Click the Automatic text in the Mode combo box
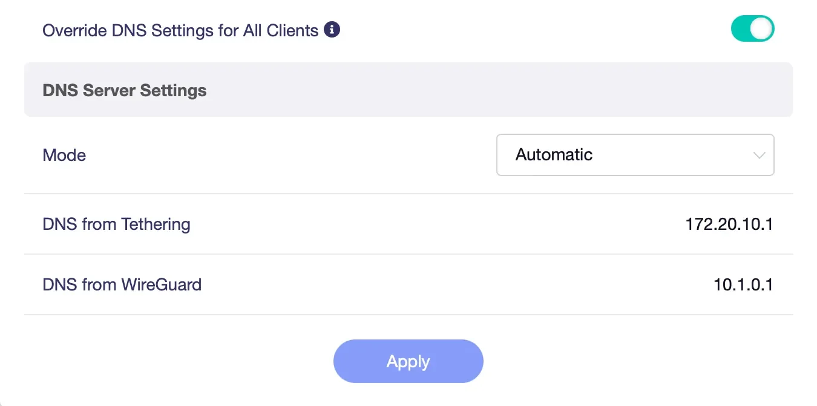The height and width of the screenshot is (406, 817). coord(554,155)
